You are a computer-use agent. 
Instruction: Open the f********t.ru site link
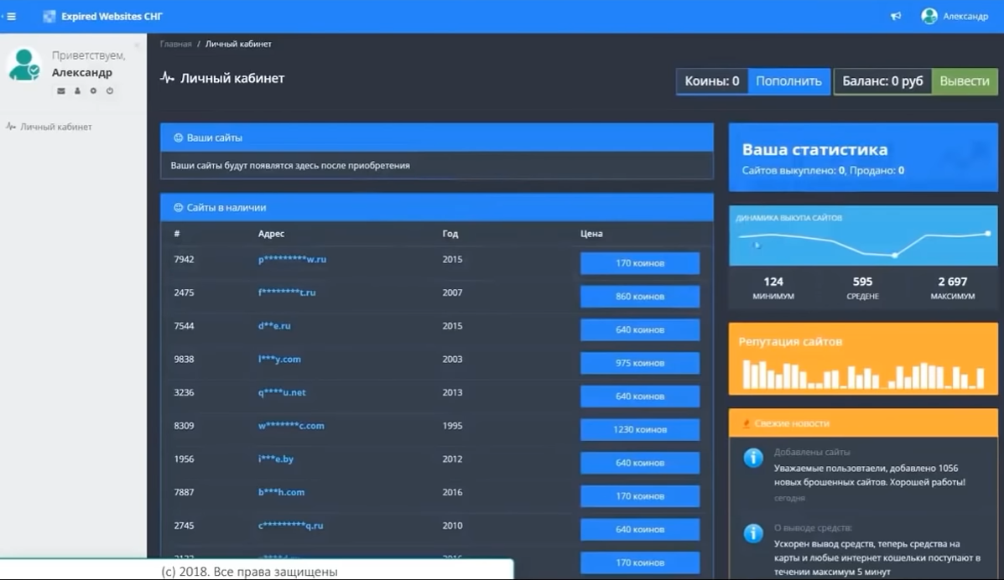coord(287,293)
